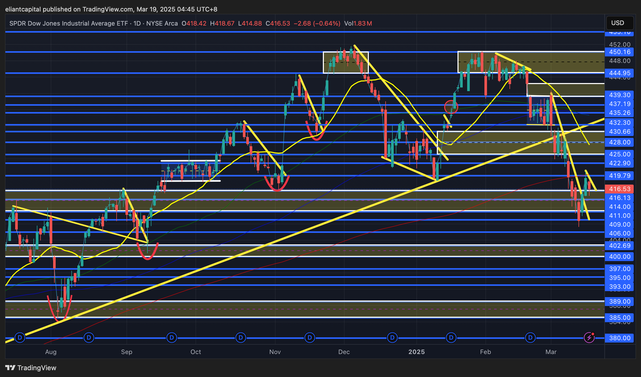
Task: Click the red 416.53 current price label
Action: point(620,189)
